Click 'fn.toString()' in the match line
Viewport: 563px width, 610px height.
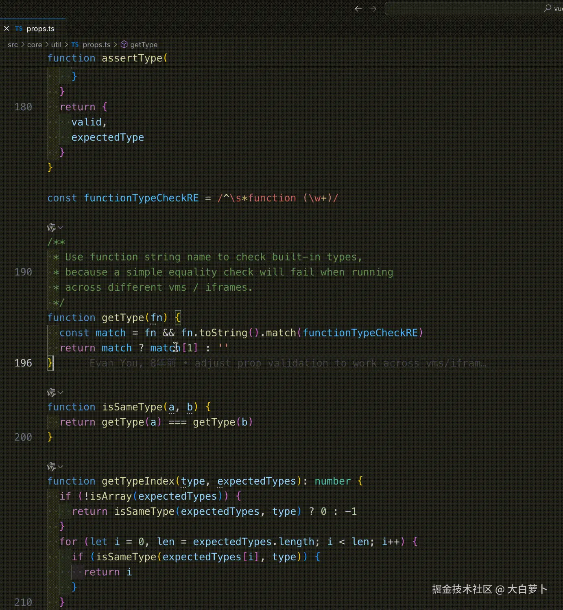coord(220,333)
